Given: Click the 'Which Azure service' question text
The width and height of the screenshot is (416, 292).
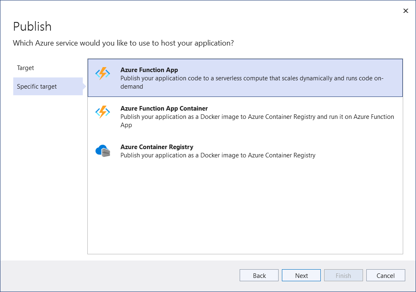Looking at the screenshot, I should tap(123, 43).
